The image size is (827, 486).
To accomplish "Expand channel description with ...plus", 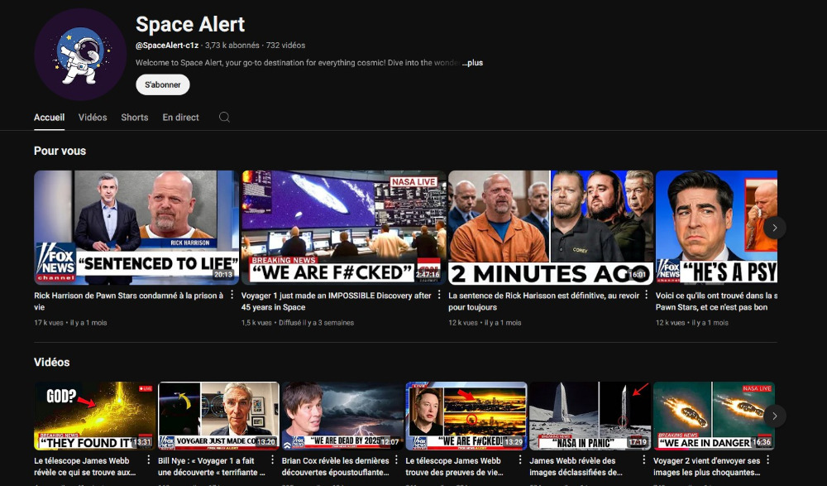I will 473,63.
